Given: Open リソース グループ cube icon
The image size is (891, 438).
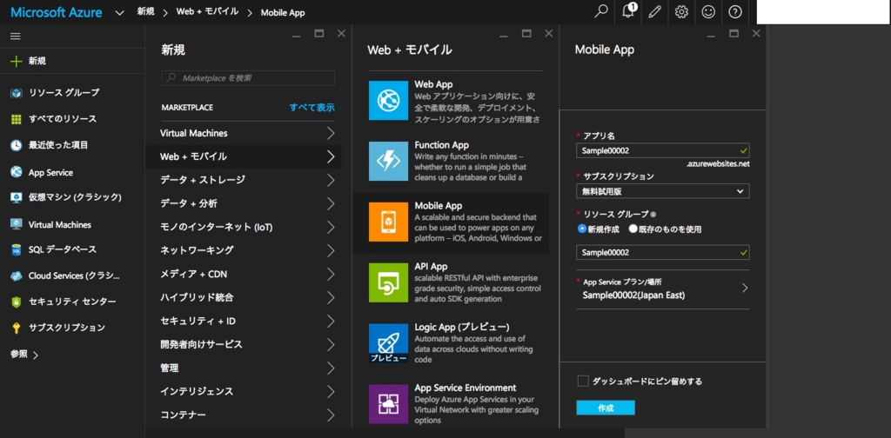Looking at the screenshot, I should (x=17, y=93).
